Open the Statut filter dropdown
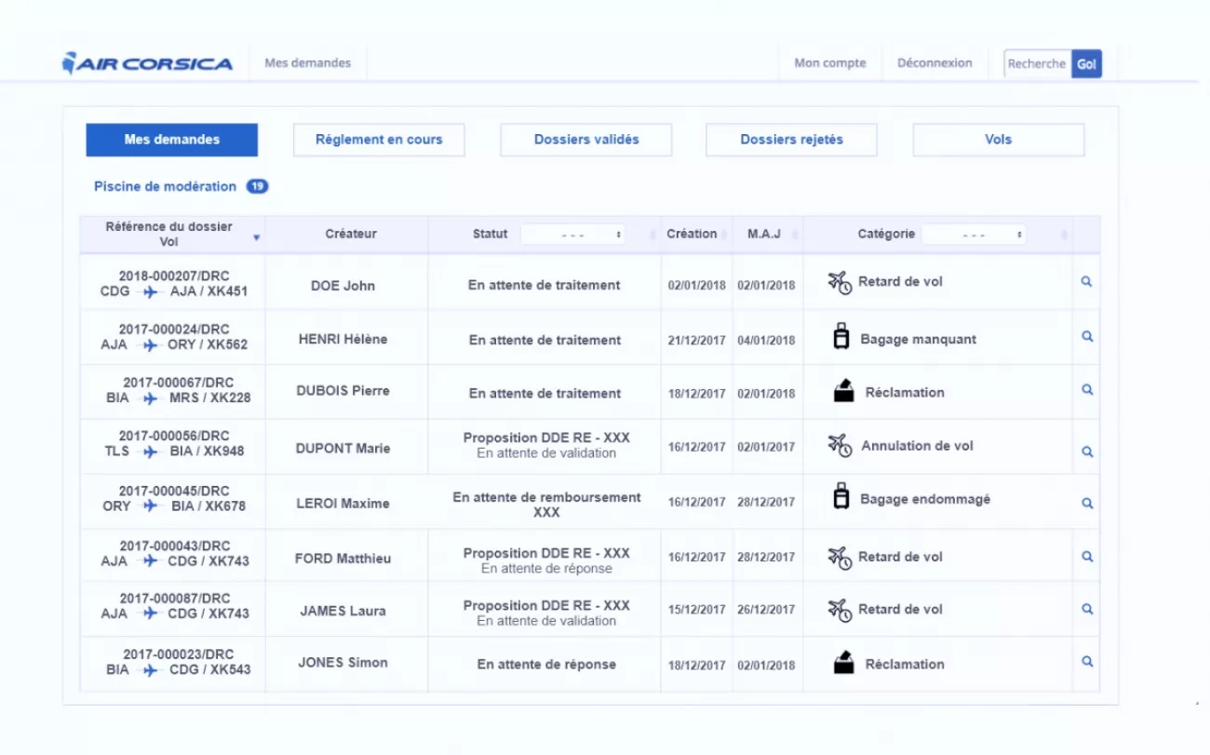The width and height of the screenshot is (1210, 755). pos(572,235)
